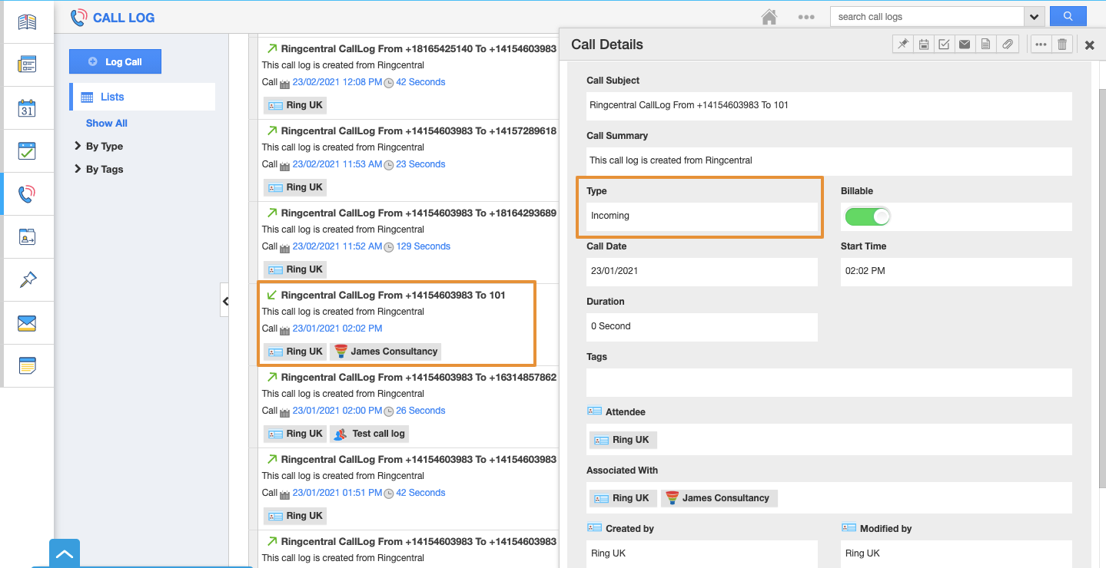Click the pin icon in Call Details toolbar

[x=903, y=45]
